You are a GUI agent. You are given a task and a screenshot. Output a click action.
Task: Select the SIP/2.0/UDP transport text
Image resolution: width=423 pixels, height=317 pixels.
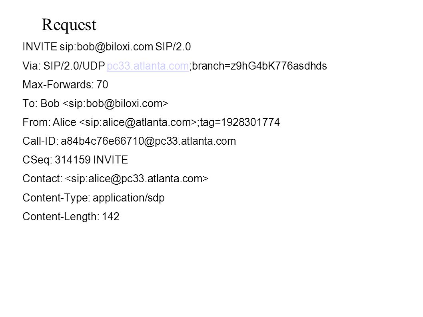click(x=74, y=66)
